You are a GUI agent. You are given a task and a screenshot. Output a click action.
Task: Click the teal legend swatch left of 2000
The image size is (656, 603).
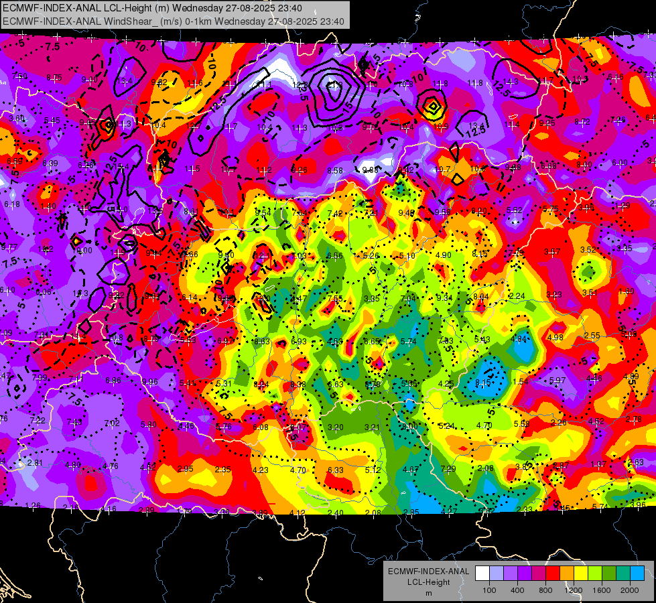click(623, 574)
